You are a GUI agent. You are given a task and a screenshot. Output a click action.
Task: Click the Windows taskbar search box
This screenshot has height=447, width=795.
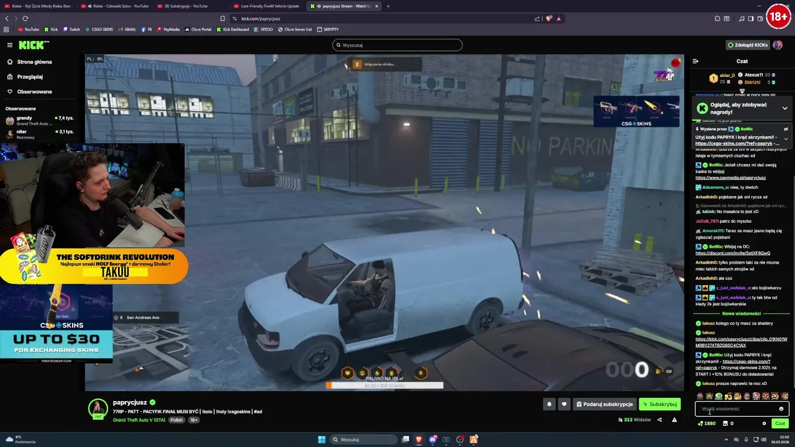(x=363, y=440)
